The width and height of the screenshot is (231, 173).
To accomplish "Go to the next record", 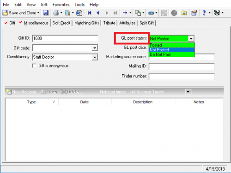I will (x=107, y=13).
